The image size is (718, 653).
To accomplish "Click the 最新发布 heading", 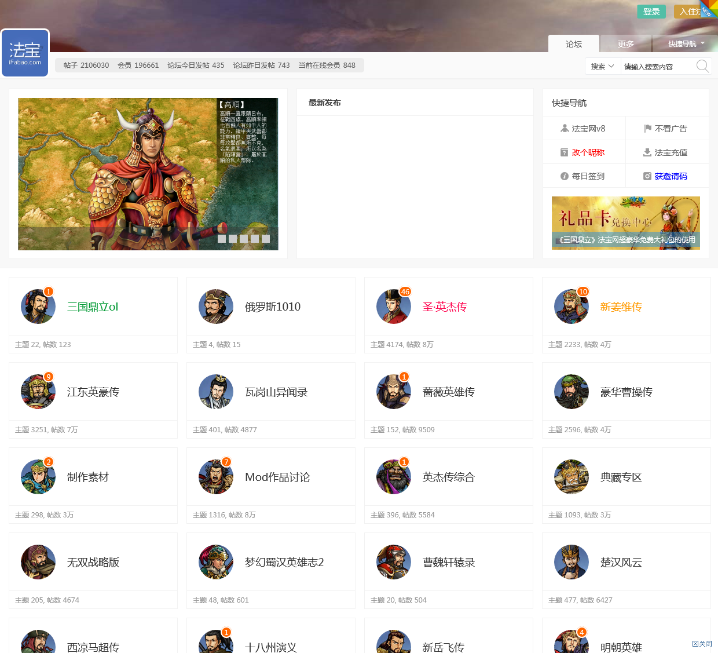I will pos(325,103).
